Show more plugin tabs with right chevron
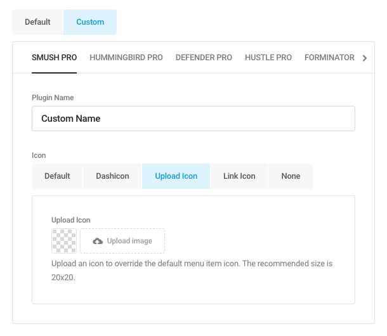 (365, 58)
